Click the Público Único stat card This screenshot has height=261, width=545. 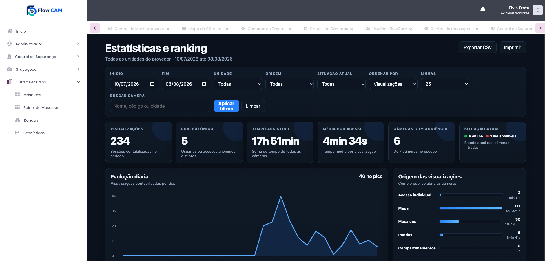coord(209,142)
